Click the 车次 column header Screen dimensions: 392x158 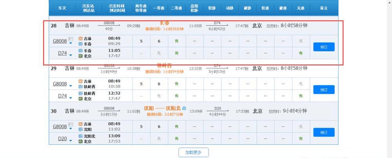(x=62, y=8)
